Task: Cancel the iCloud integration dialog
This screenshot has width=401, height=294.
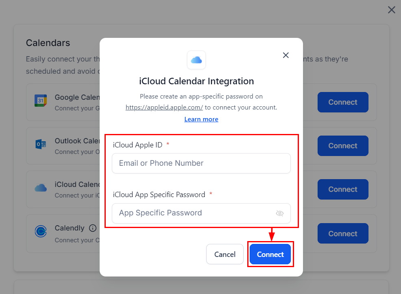Action: 225,255
